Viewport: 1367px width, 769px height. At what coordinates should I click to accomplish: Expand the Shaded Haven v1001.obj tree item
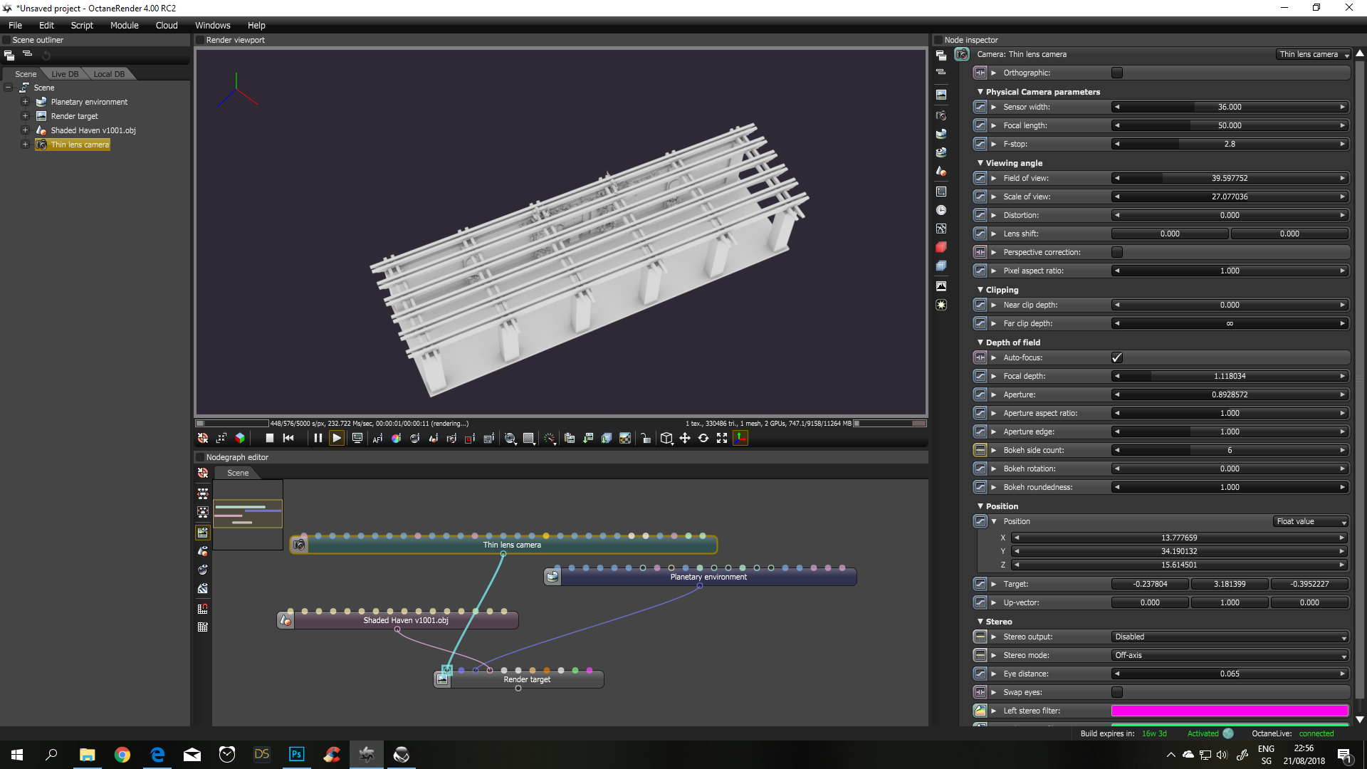click(x=25, y=130)
